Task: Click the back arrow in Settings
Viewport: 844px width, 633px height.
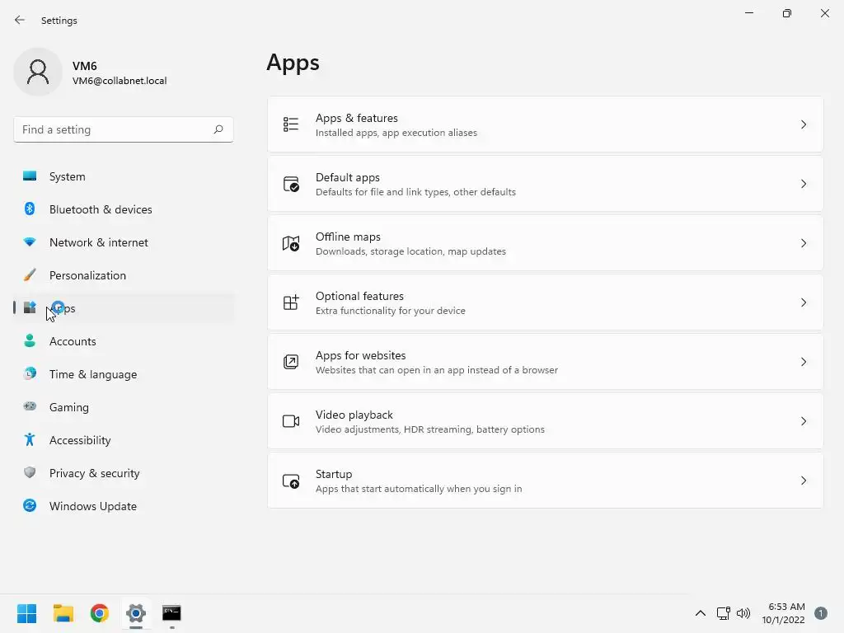Action: coord(20,20)
